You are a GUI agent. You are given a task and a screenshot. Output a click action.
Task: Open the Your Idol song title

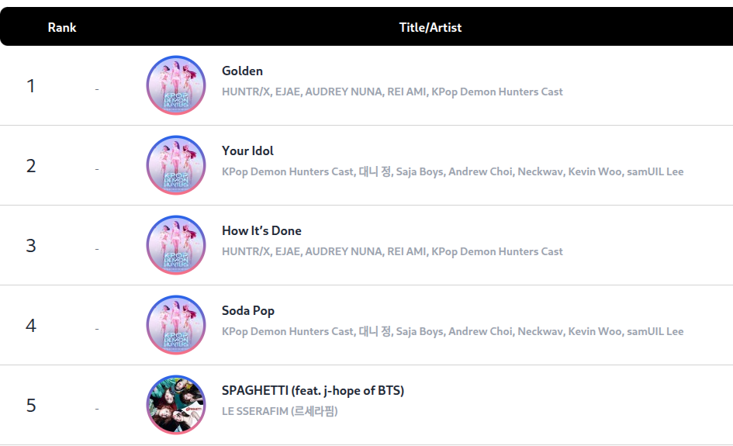(247, 150)
